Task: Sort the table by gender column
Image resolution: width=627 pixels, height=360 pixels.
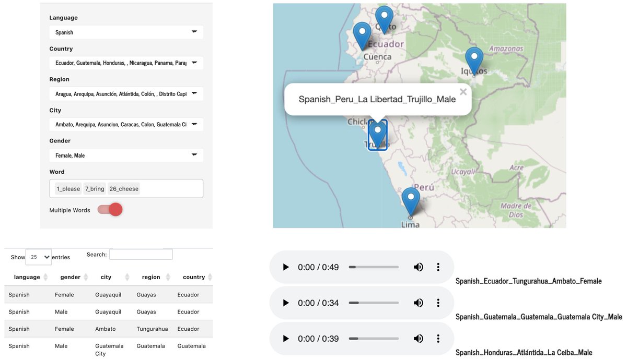Action: [71, 277]
